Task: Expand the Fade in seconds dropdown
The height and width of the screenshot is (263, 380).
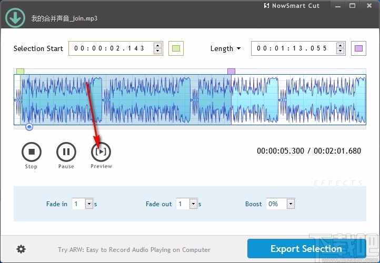Action: (89, 204)
